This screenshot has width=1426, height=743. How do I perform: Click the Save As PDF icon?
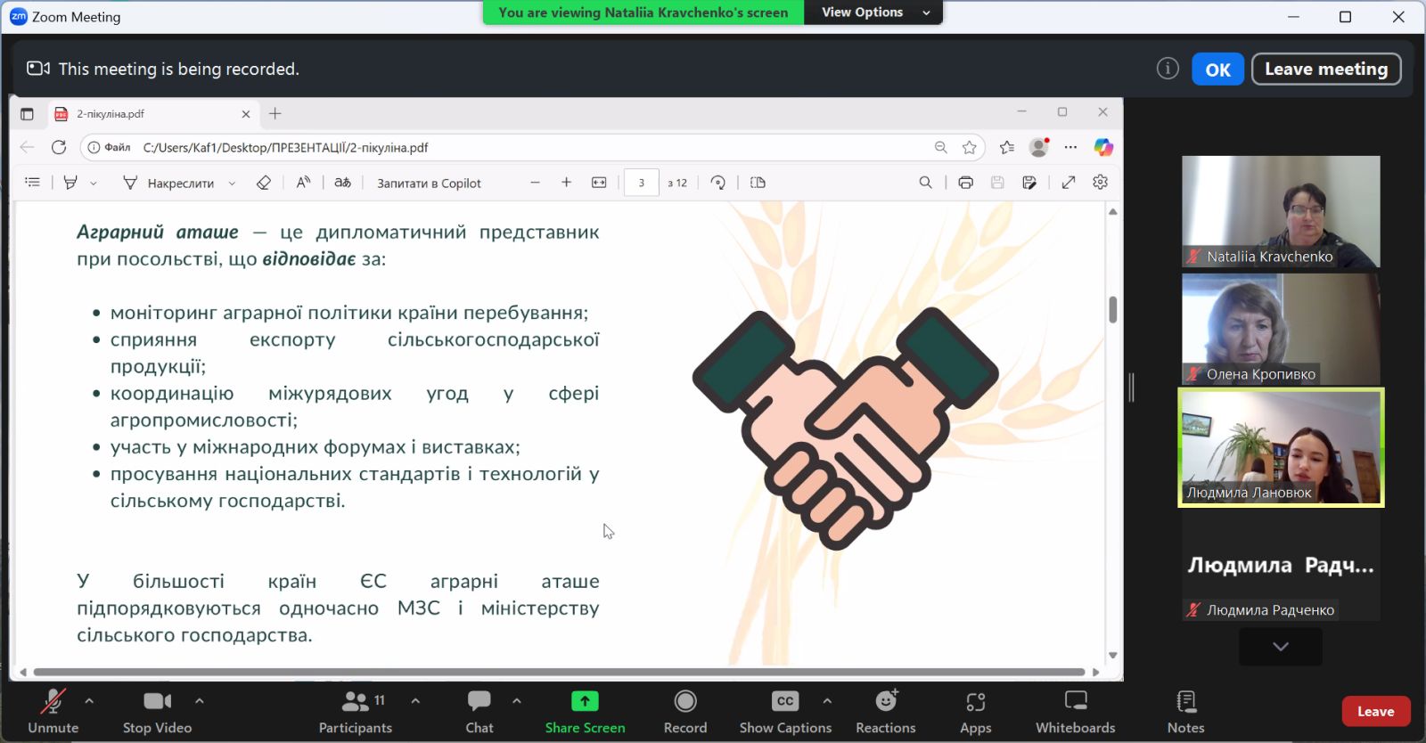click(x=1029, y=183)
